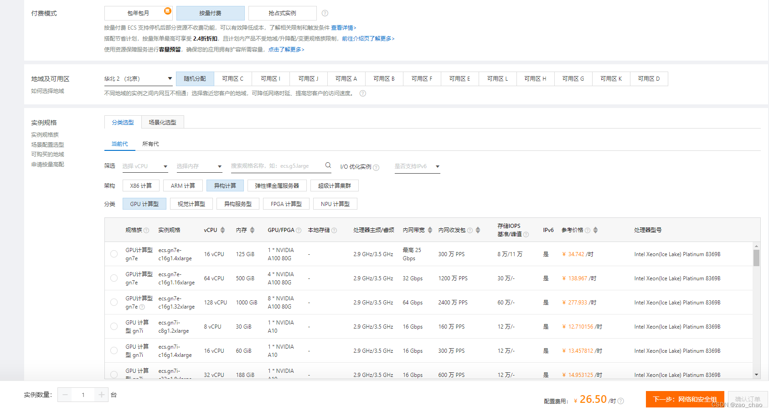Screen dimensions: 769x412
Task: Select the ecs.gn7e-c16g1.4xlarge instance radio
Action: click(114, 254)
